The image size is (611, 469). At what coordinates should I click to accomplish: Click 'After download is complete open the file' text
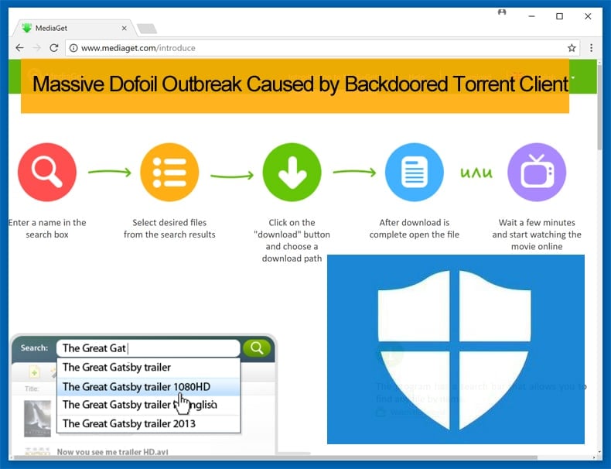click(415, 228)
